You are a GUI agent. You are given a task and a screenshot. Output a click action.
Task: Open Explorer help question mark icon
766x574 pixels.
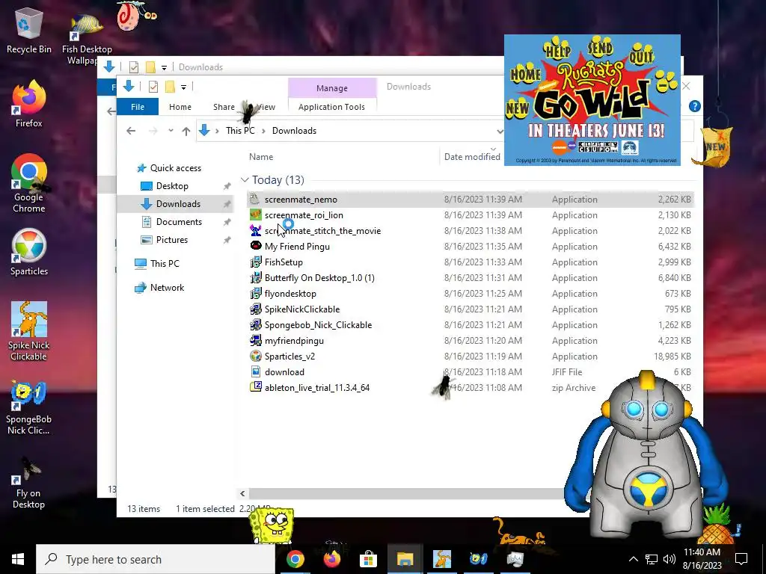[694, 106]
